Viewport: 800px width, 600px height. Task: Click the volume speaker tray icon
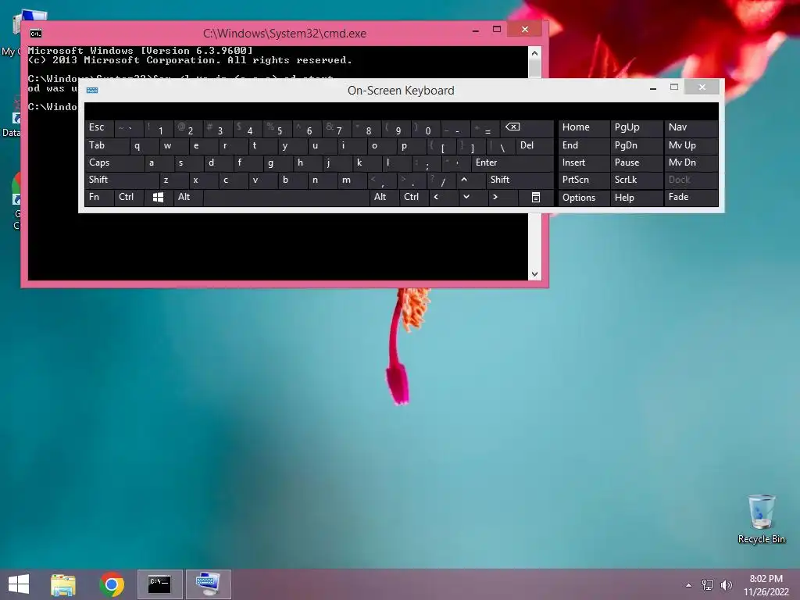tap(726, 585)
